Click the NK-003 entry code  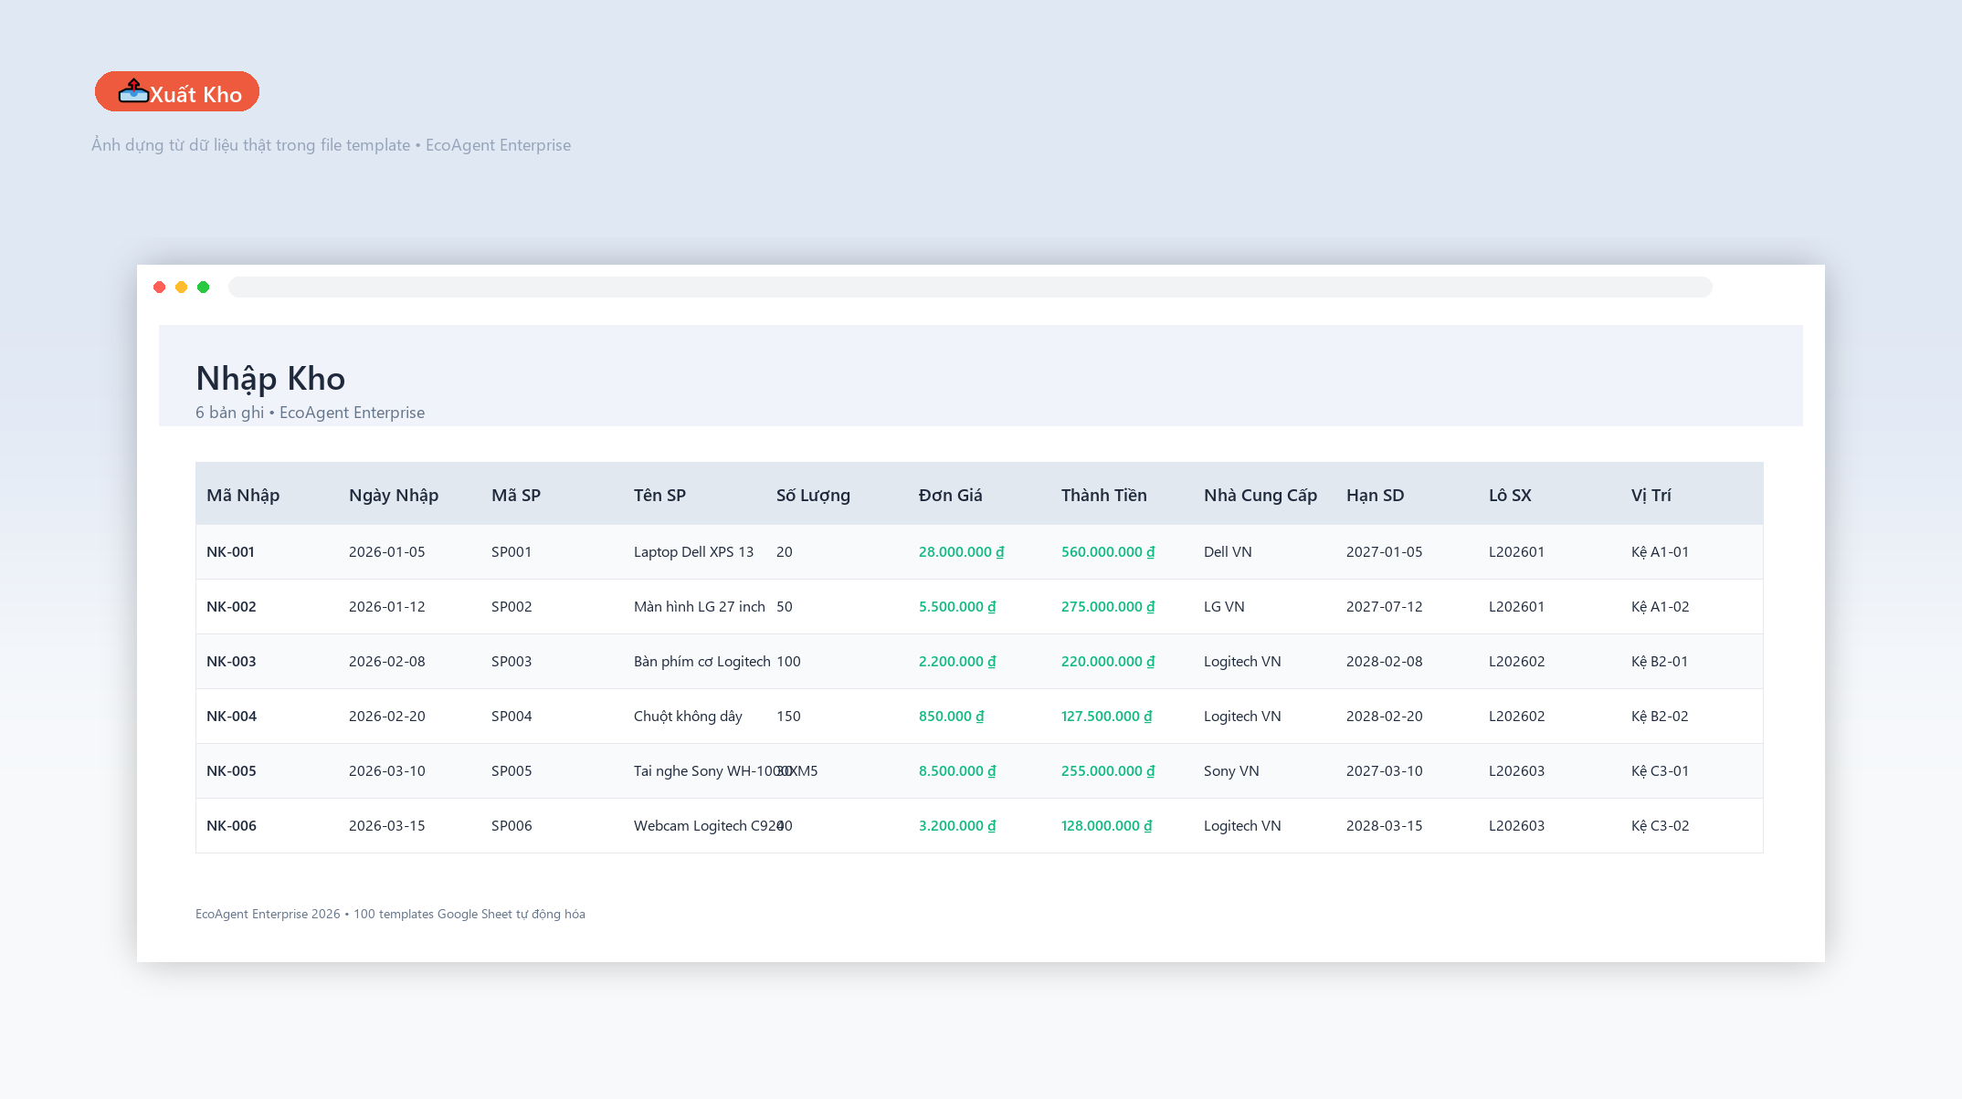[x=231, y=661]
